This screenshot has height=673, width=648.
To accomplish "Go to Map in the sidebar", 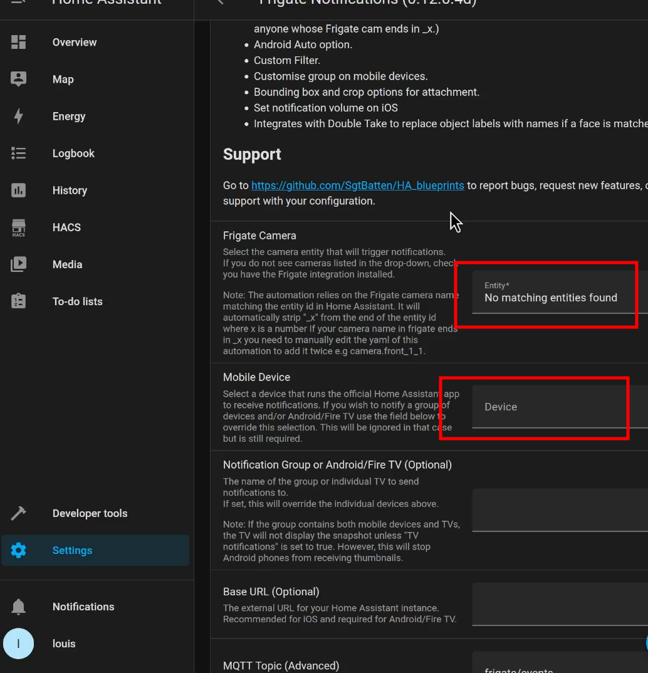I will [x=95, y=79].
